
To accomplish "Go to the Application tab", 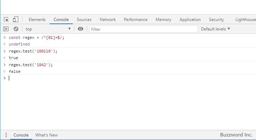I will tap(190, 20).
